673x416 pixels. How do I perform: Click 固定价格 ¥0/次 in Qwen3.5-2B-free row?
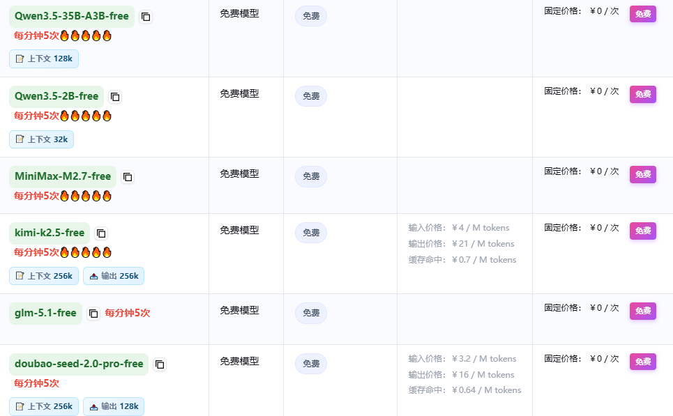point(582,91)
